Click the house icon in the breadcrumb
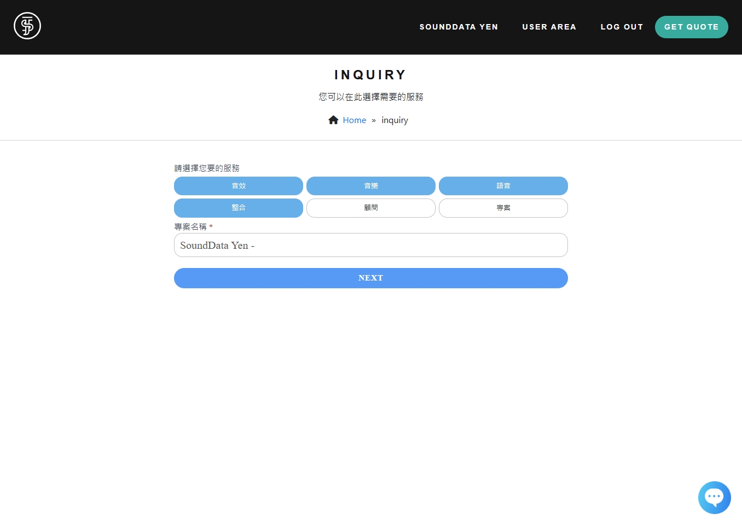Screen dimensions: 742x525 [333, 120]
